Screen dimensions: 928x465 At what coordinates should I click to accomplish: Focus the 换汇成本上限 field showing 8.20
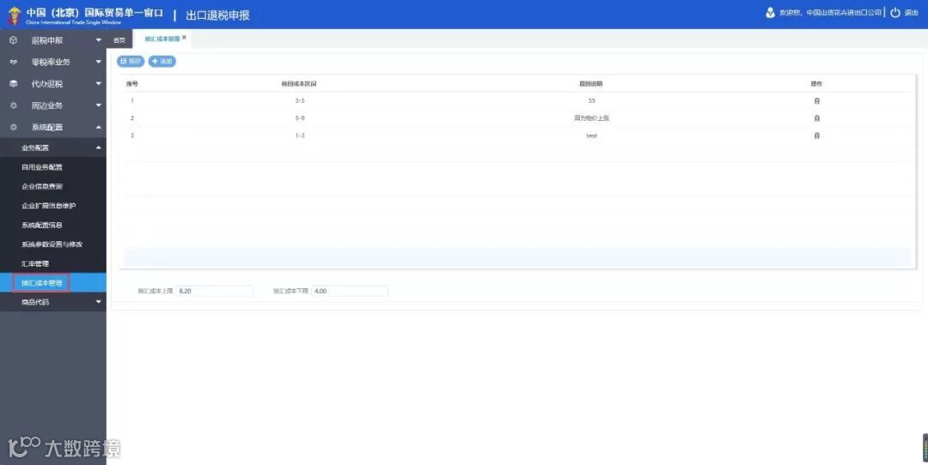coord(215,291)
